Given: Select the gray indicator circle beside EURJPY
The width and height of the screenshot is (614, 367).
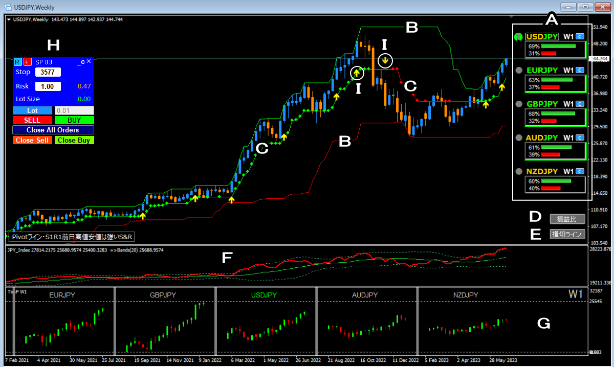Looking at the screenshot, I should coord(518,70).
